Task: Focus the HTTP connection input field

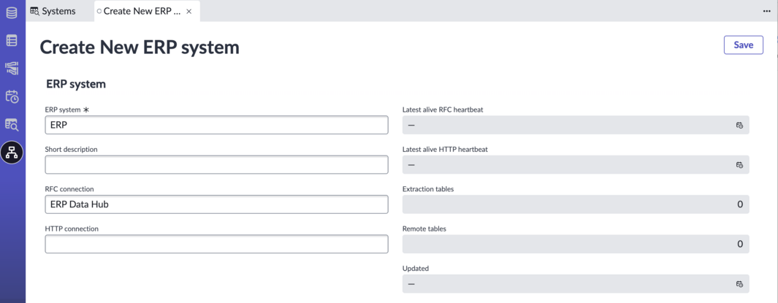Action: coord(216,244)
